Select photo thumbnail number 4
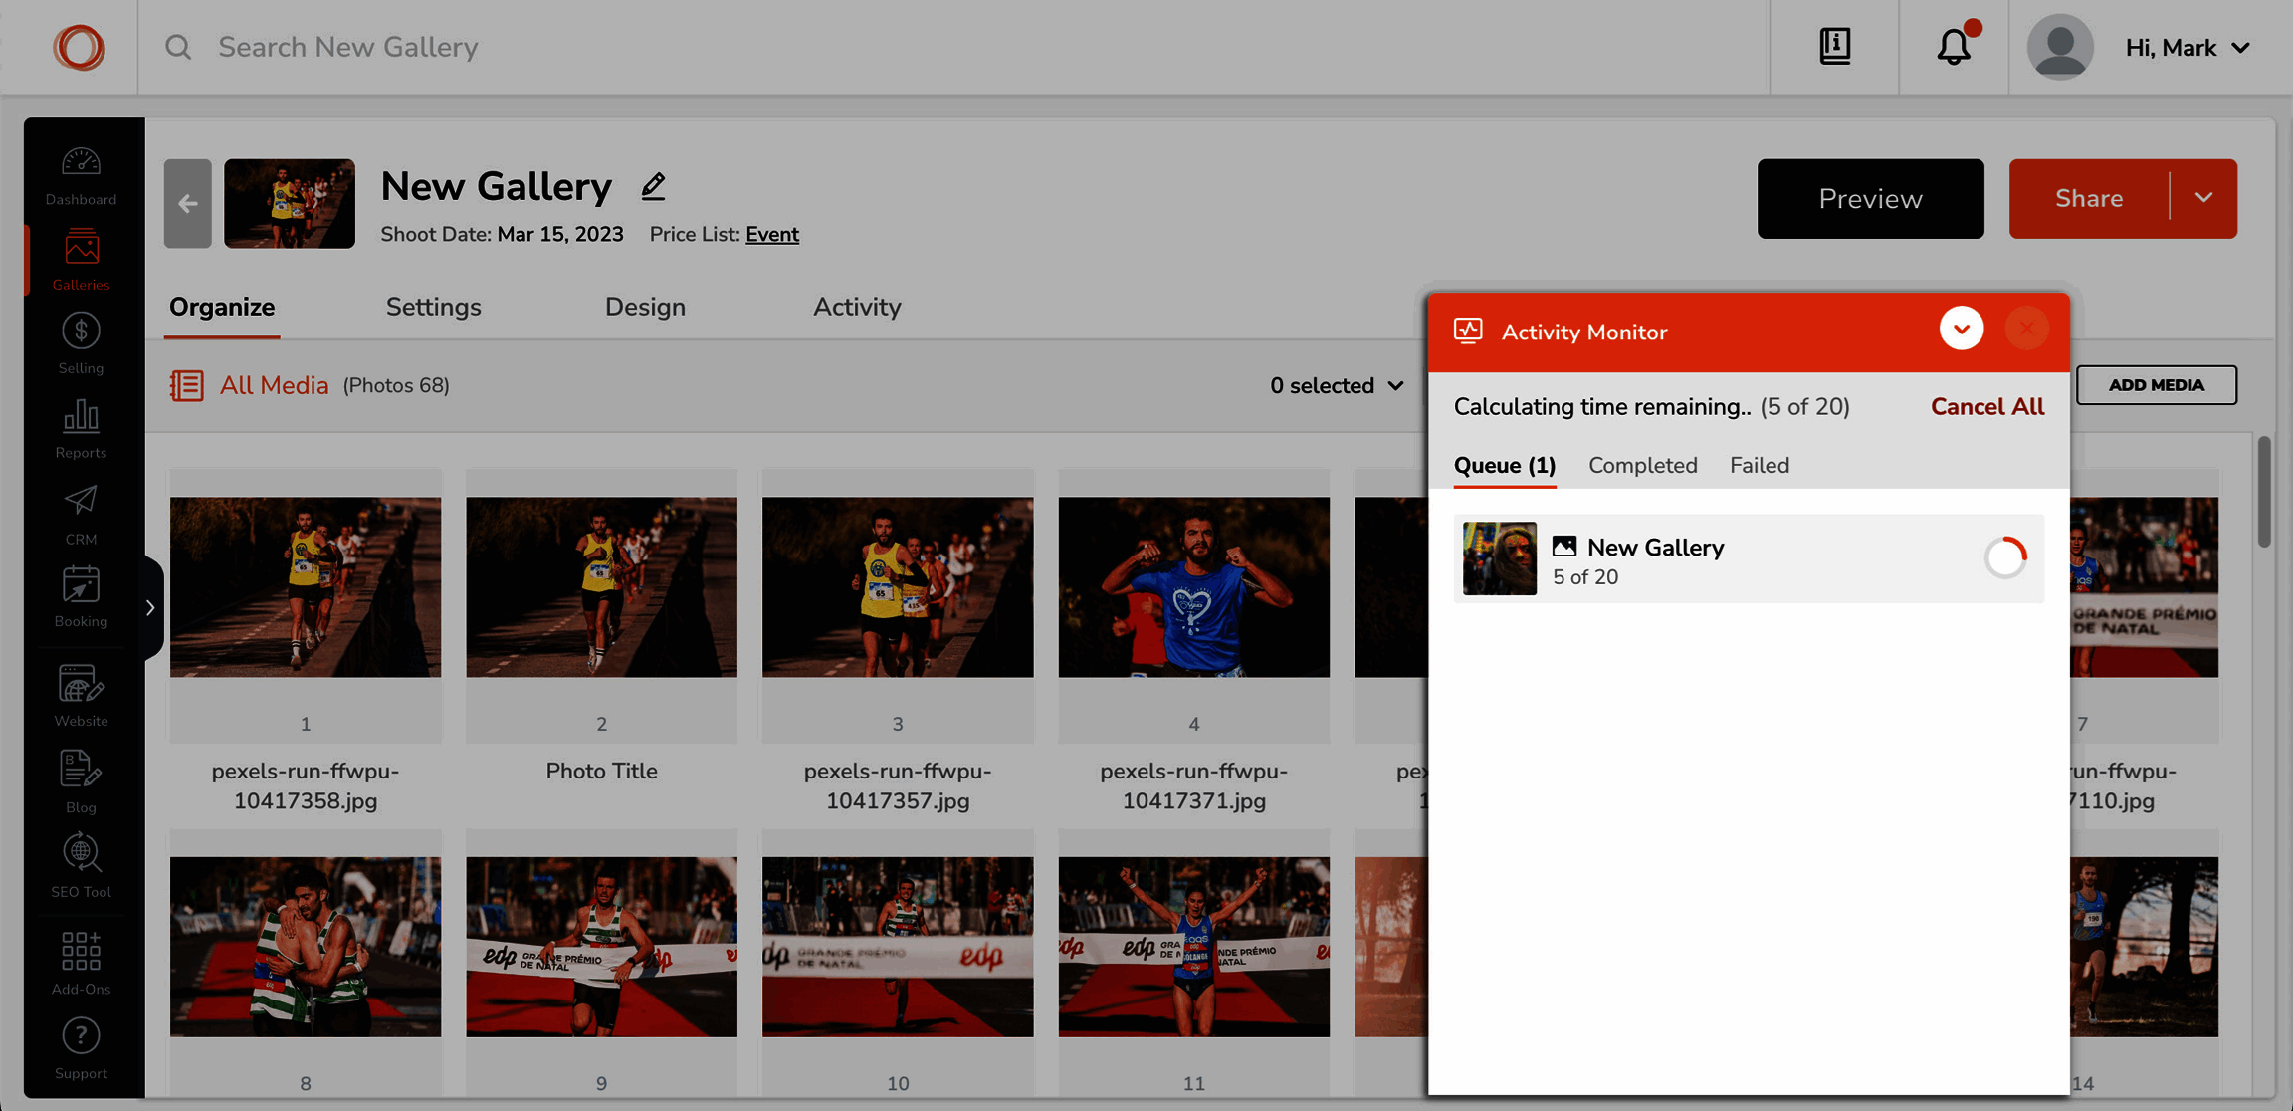The width and height of the screenshot is (2293, 1111). 1193,587
